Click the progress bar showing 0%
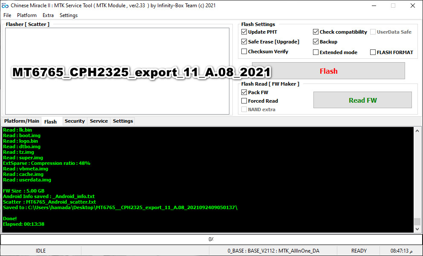The image size is (423, 256). pyautogui.click(x=211, y=239)
